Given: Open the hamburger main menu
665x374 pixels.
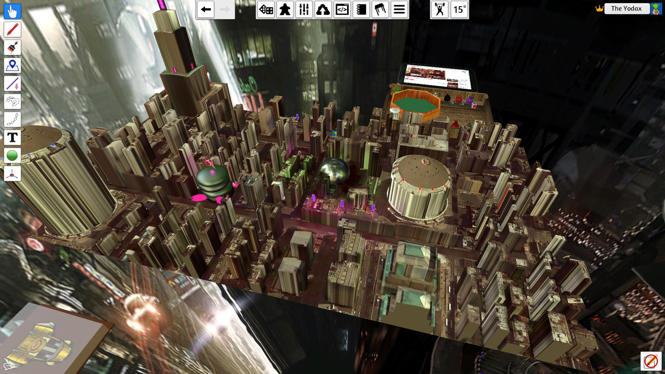Looking at the screenshot, I should pyautogui.click(x=399, y=9).
